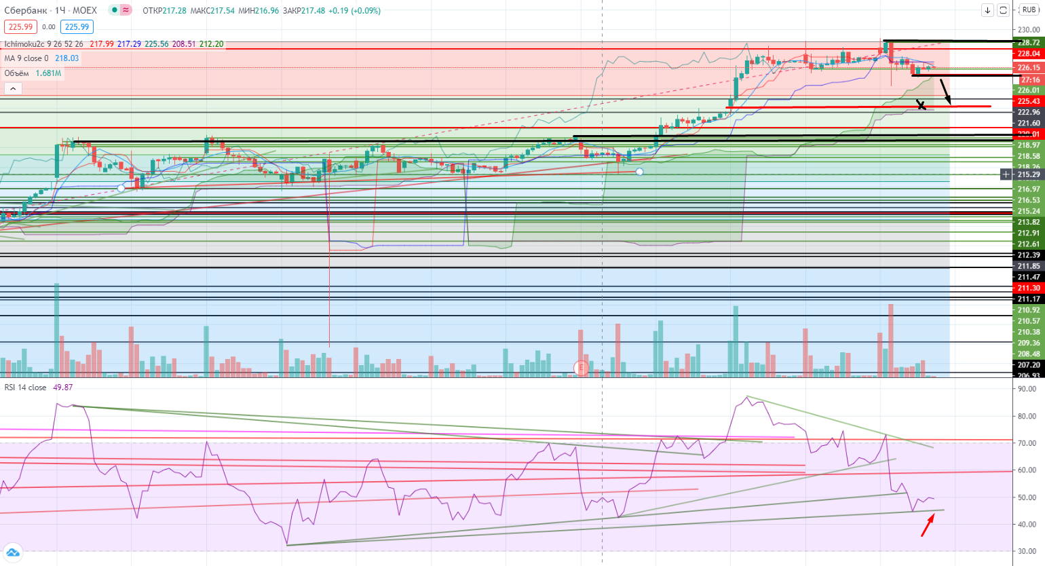
Task: Click the down-arrow button near RUB
Action: (987, 10)
